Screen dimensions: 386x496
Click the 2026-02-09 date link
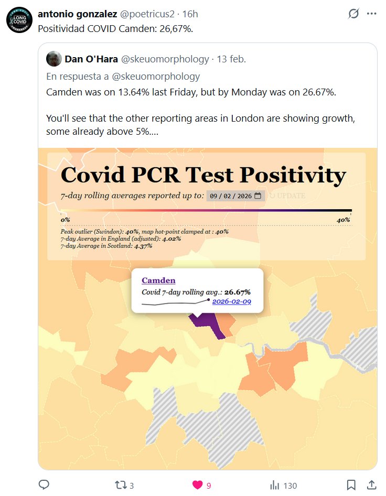pyautogui.click(x=231, y=301)
